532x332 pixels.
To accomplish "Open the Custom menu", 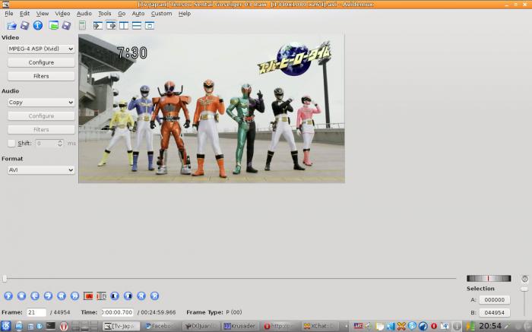I will pos(161,14).
